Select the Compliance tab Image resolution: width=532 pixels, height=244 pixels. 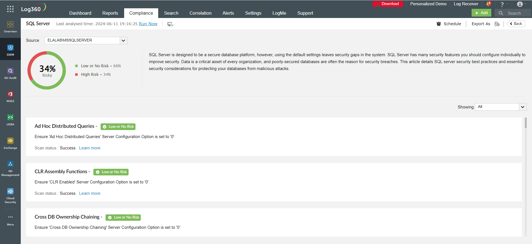(141, 13)
